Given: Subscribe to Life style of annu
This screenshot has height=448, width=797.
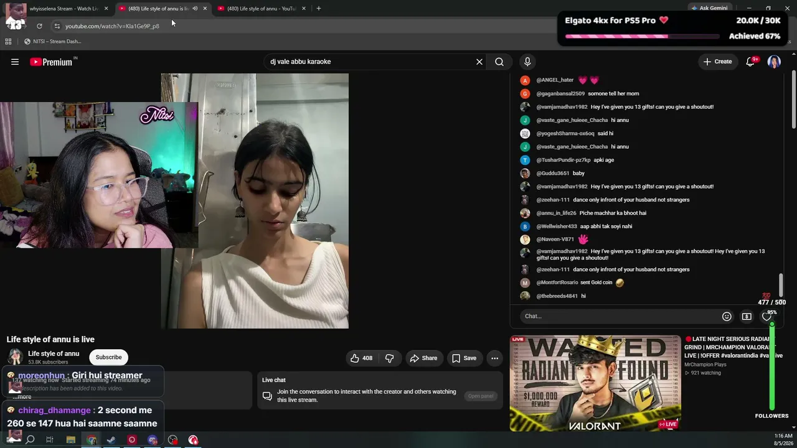Looking at the screenshot, I should pos(108,357).
